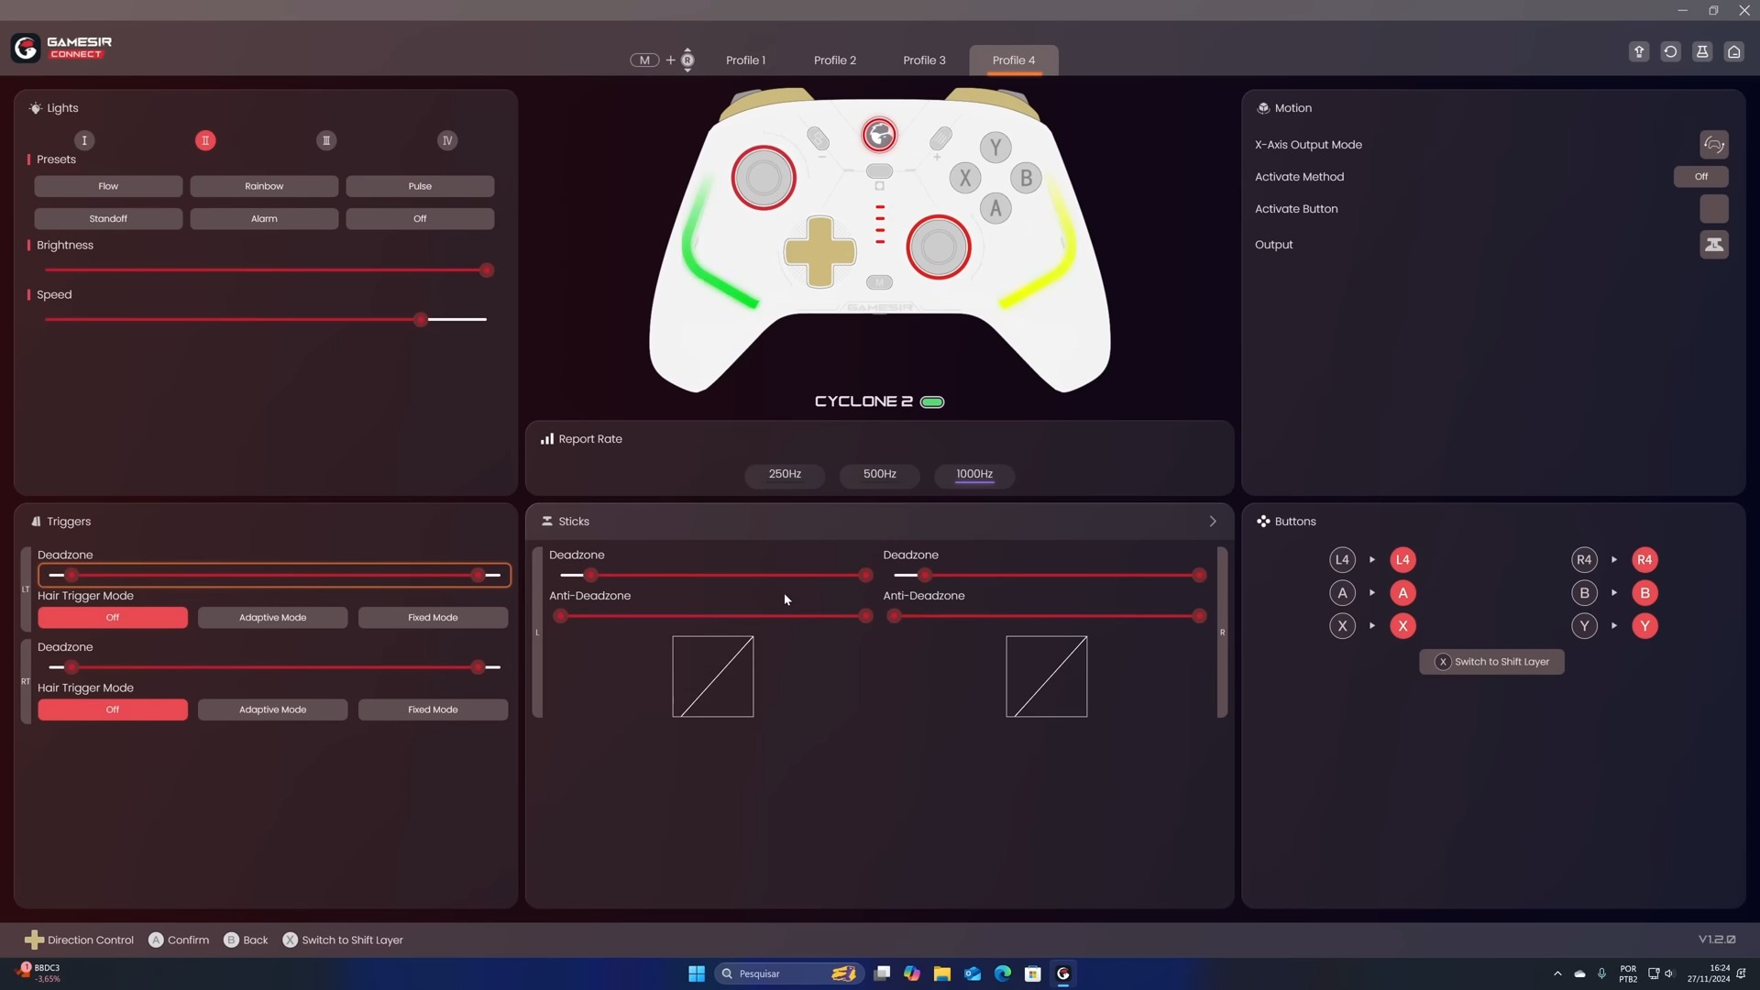
Task: Apply the Alarm light preset
Action: [264, 219]
